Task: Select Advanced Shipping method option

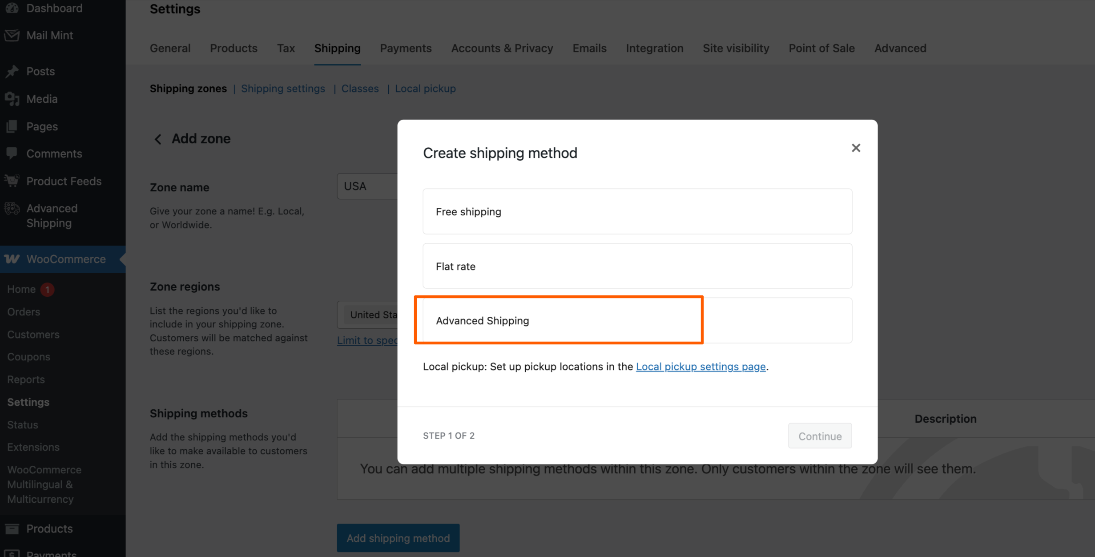Action: tap(637, 320)
